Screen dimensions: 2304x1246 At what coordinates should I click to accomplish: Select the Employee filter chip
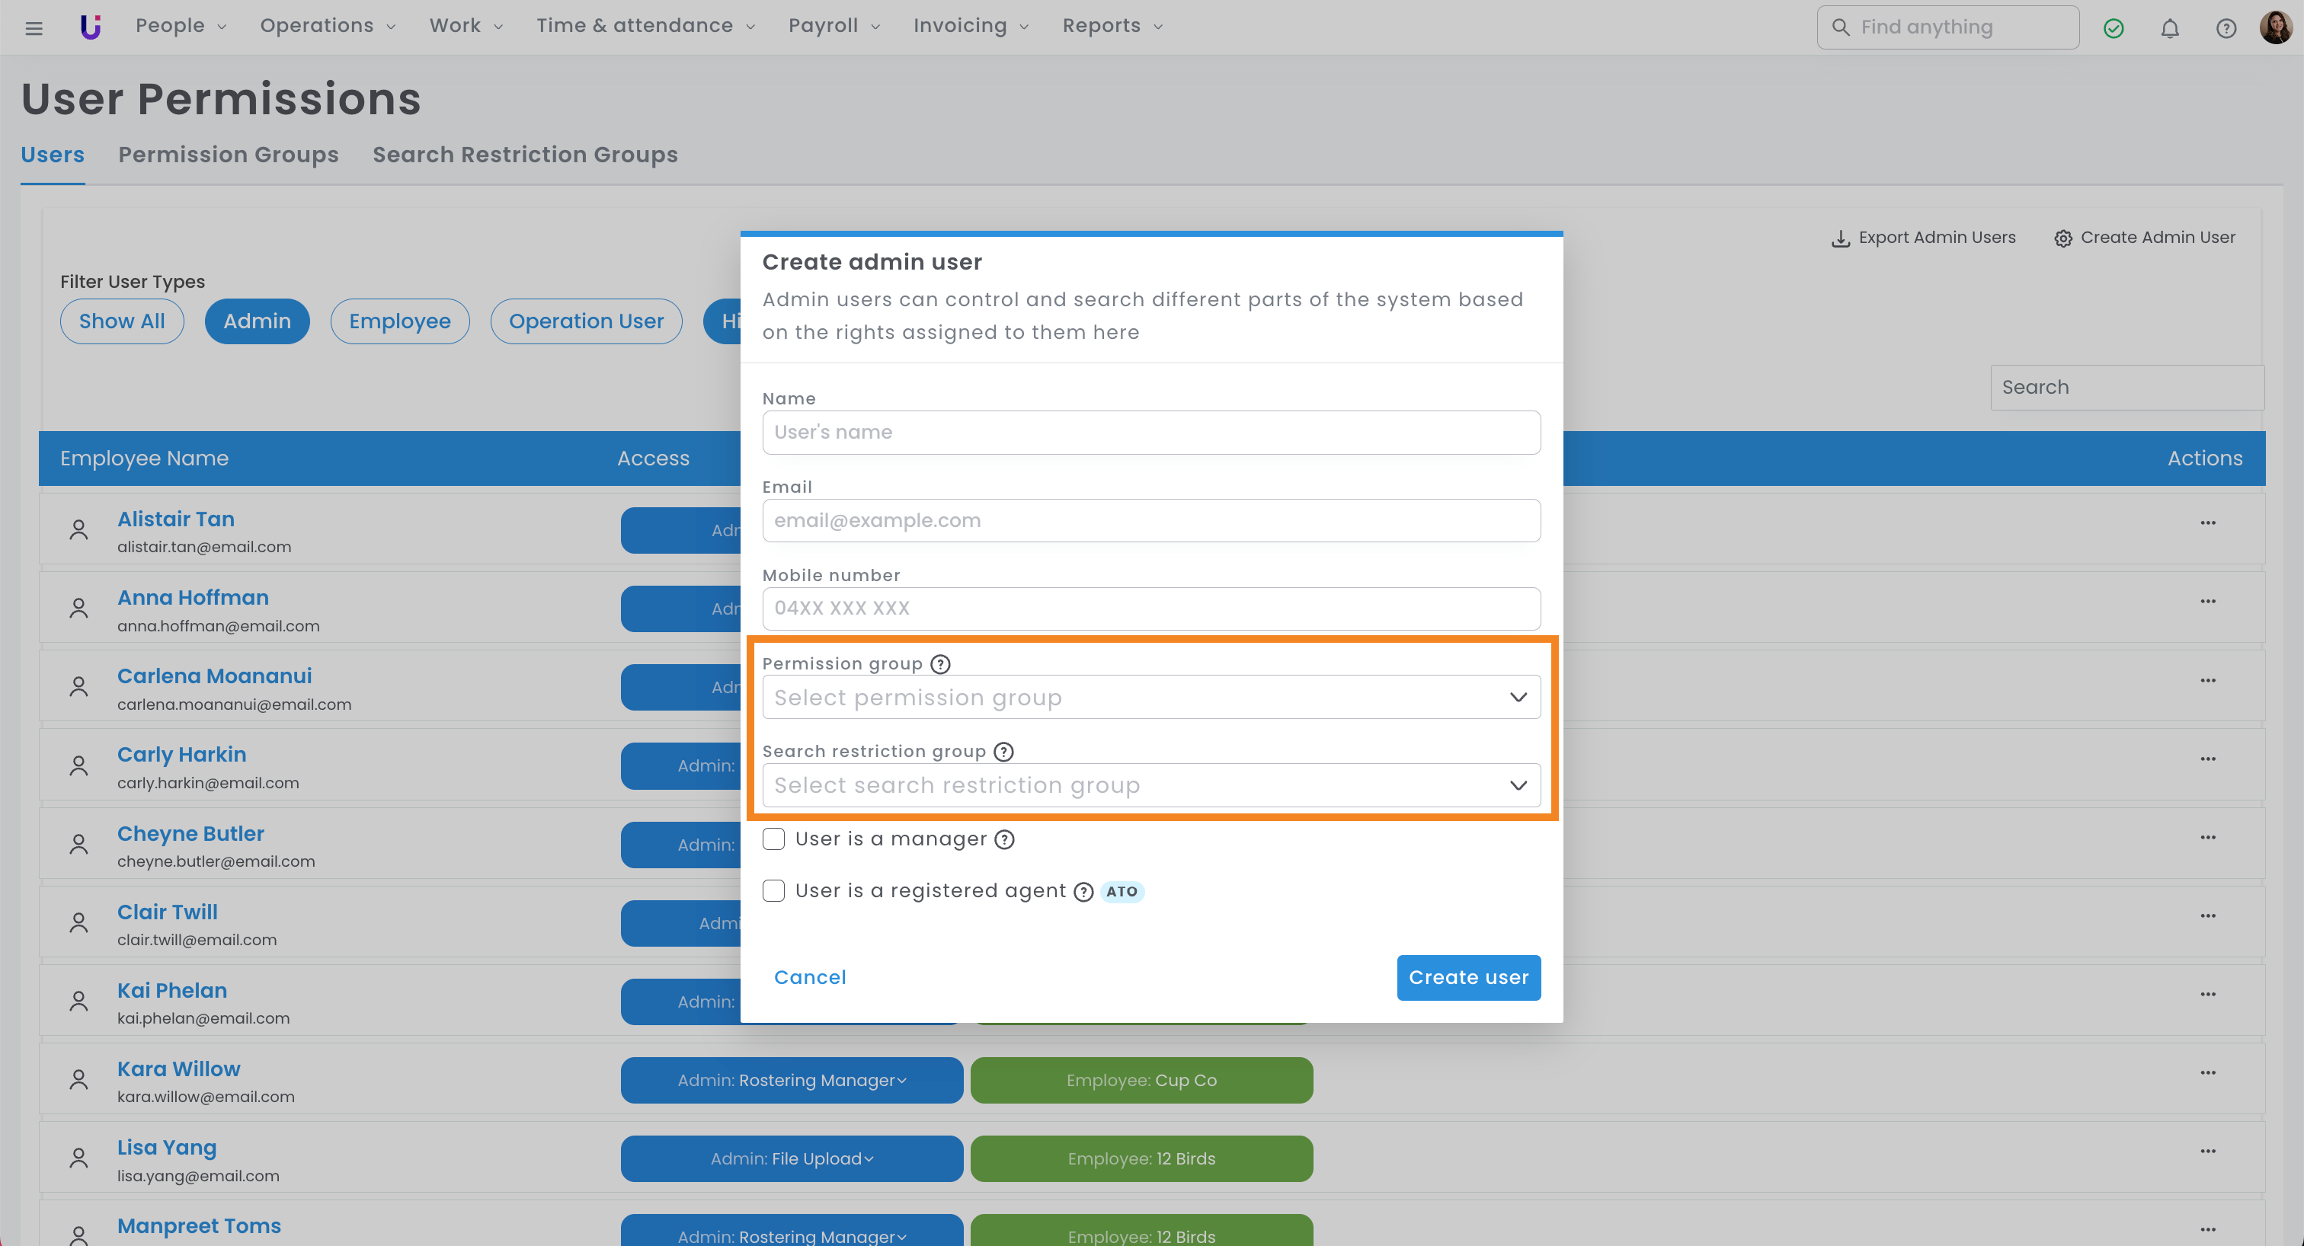(399, 321)
